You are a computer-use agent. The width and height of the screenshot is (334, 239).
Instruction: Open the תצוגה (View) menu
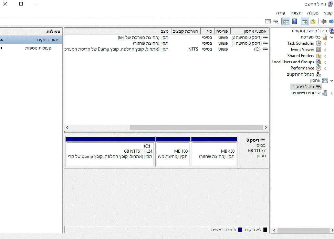point(295,13)
